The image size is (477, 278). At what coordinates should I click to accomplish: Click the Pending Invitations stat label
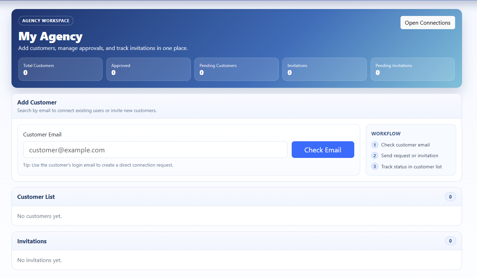[x=394, y=65]
